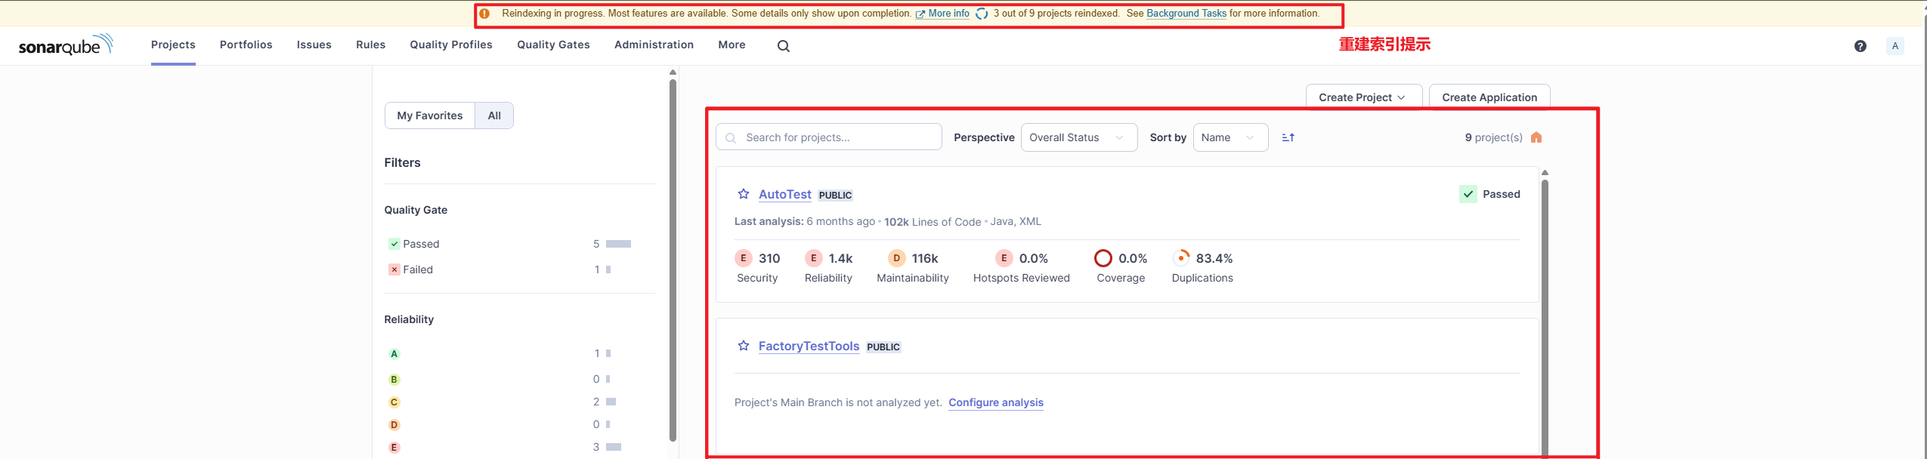Open the Quality Gates tab

coord(553,45)
